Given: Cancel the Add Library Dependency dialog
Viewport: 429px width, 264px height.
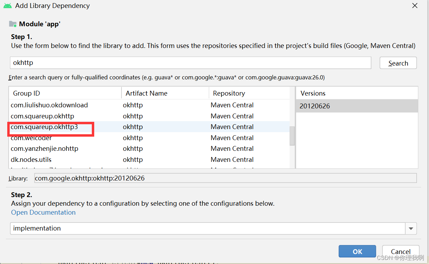Looking at the screenshot, I should (x=401, y=251).
